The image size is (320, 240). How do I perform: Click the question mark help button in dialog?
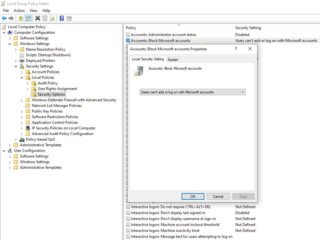click(x=236, y=49)
